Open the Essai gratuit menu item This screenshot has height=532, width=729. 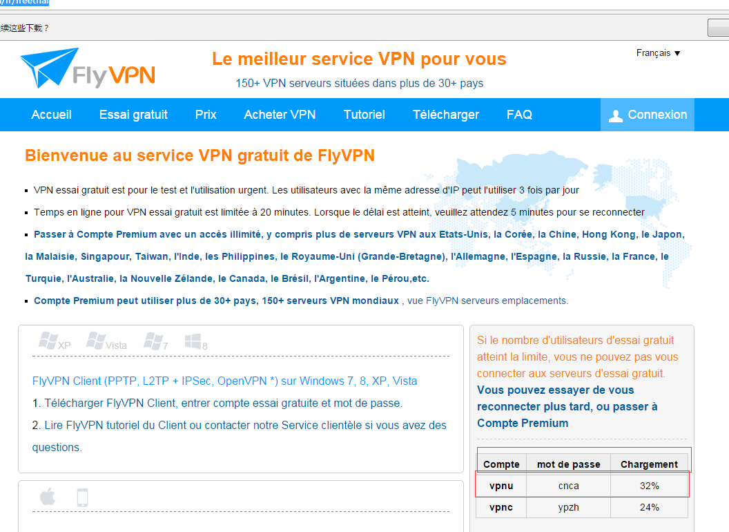pyautogui.click(x=133, y=115)
